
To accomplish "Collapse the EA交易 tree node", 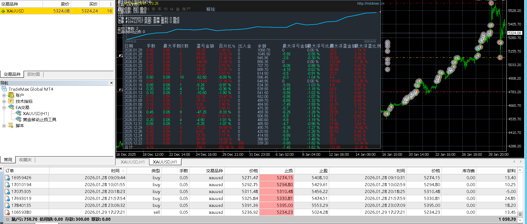I will pos(4,108).
